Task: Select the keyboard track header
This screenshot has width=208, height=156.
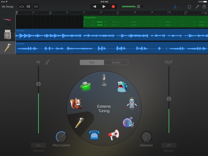Action: point(8,21)
